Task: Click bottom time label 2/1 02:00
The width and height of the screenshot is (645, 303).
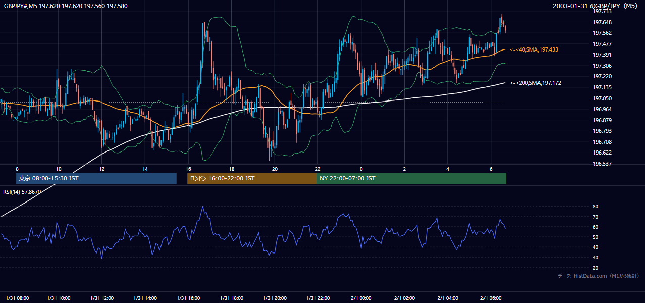Action: pos(405,298)
